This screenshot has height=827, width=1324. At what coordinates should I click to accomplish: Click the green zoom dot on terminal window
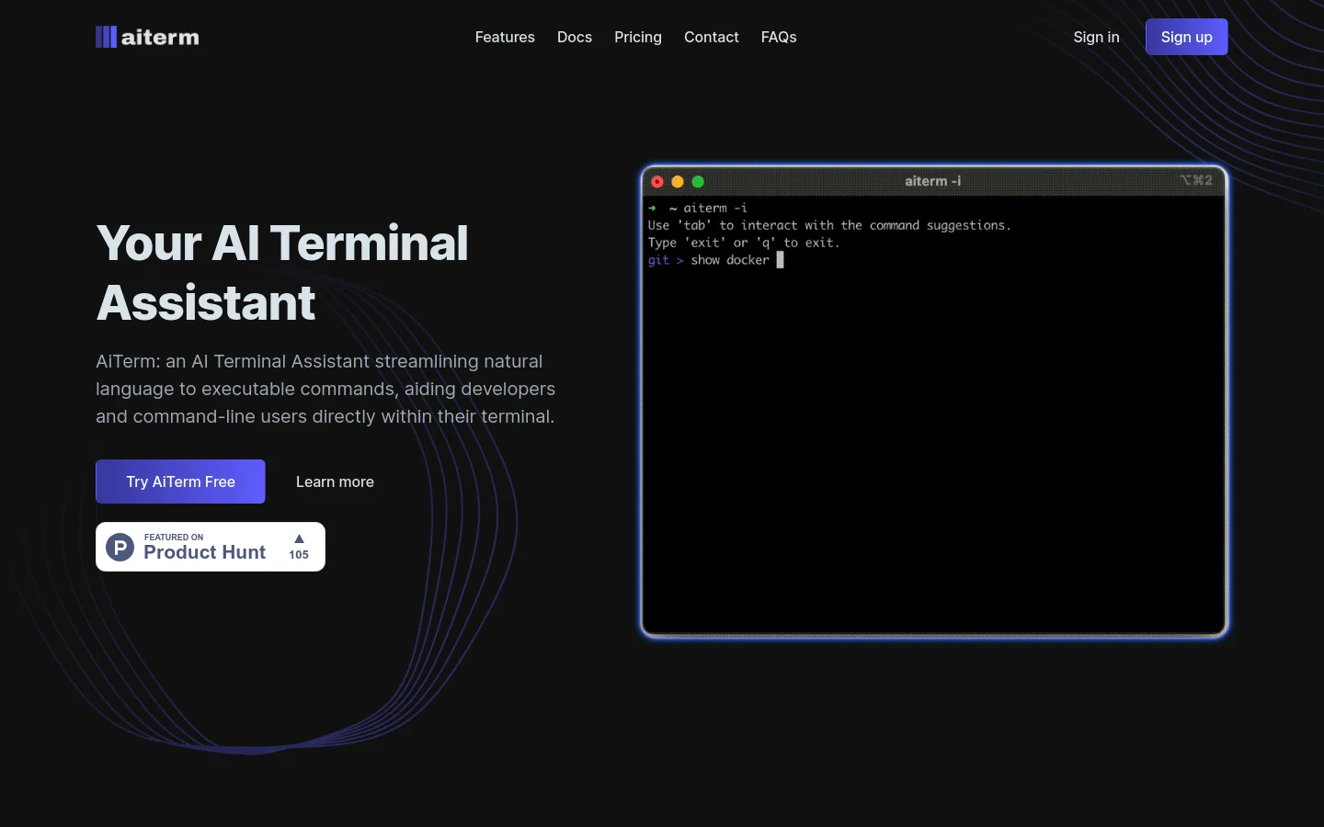click(x=698, y=181)
